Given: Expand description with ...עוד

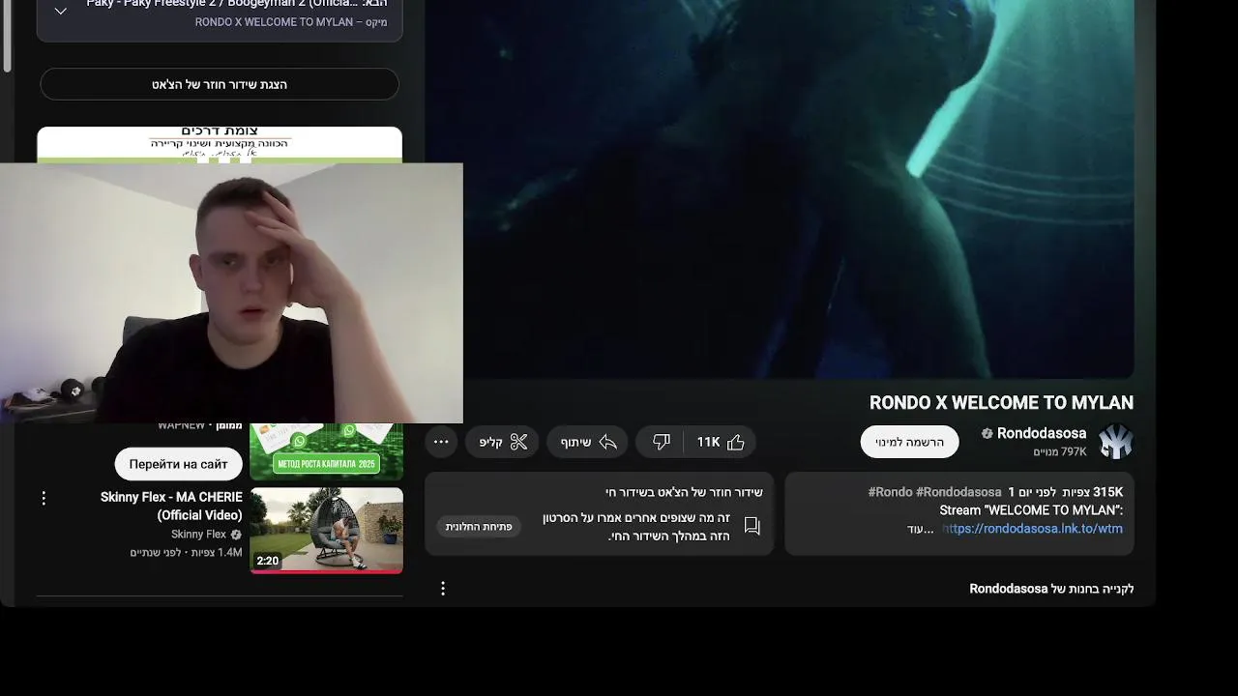Looking at the screenshot, I should 921,529.
